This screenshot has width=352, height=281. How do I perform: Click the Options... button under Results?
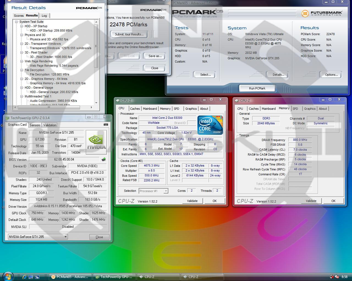tap(331, 75)
